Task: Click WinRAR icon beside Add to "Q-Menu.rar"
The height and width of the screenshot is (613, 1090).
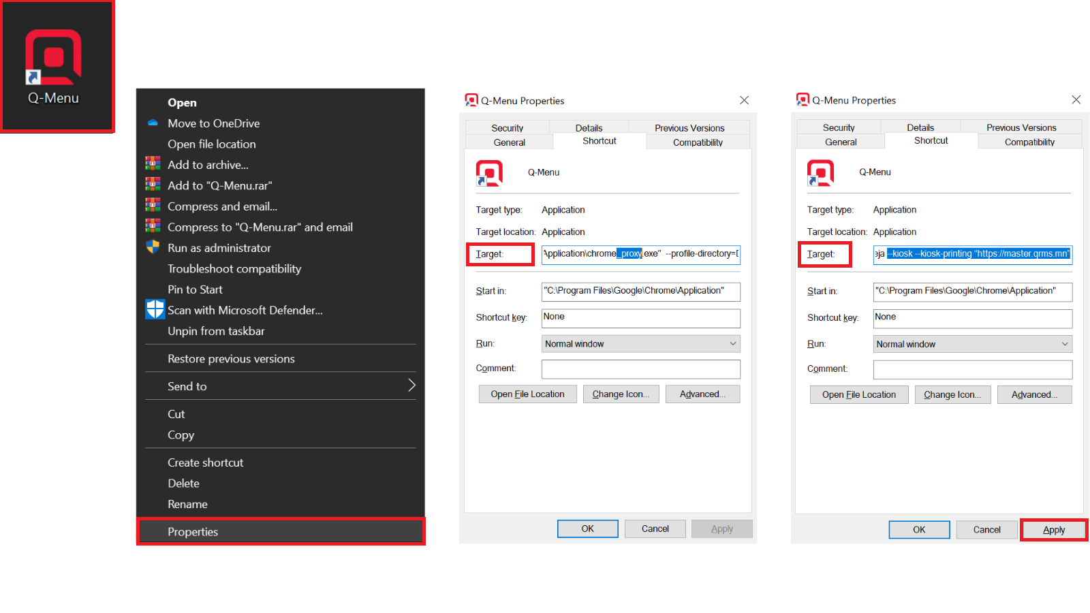Action: pyautogui.click(x=153, y=185)
